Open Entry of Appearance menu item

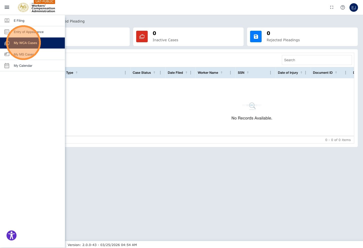32,32
